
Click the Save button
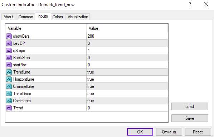pos(190,118)
